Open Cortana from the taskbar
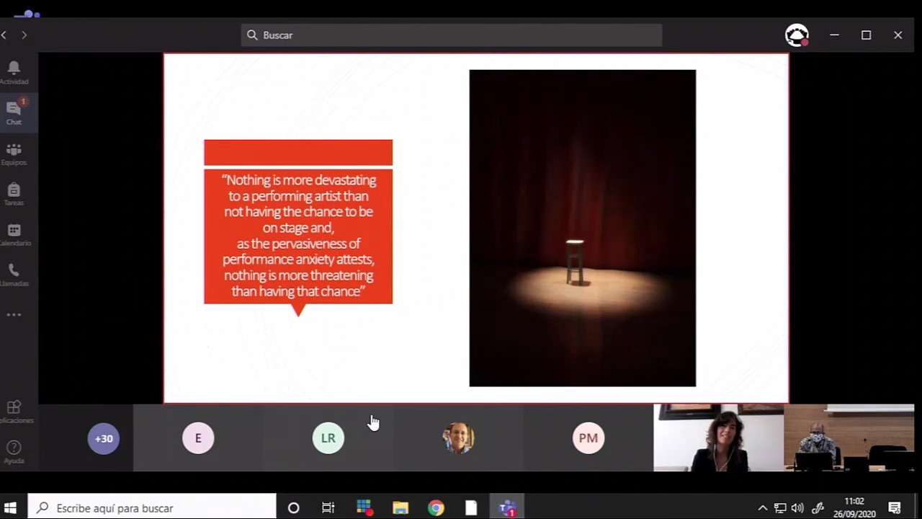 [x=293, y=508]
